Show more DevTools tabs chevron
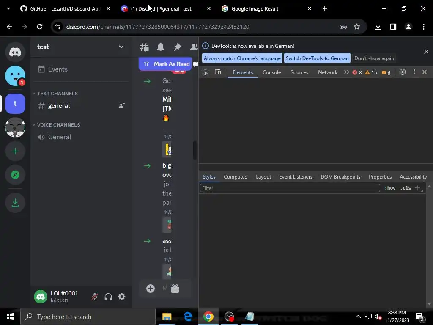This screenshot has width=433, height=325. (346, 72)
